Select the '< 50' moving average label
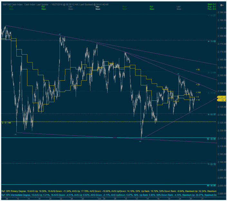 point(198,70)
